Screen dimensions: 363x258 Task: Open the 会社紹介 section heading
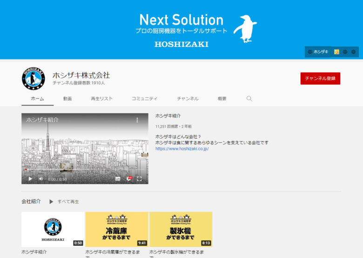[31, 201]
